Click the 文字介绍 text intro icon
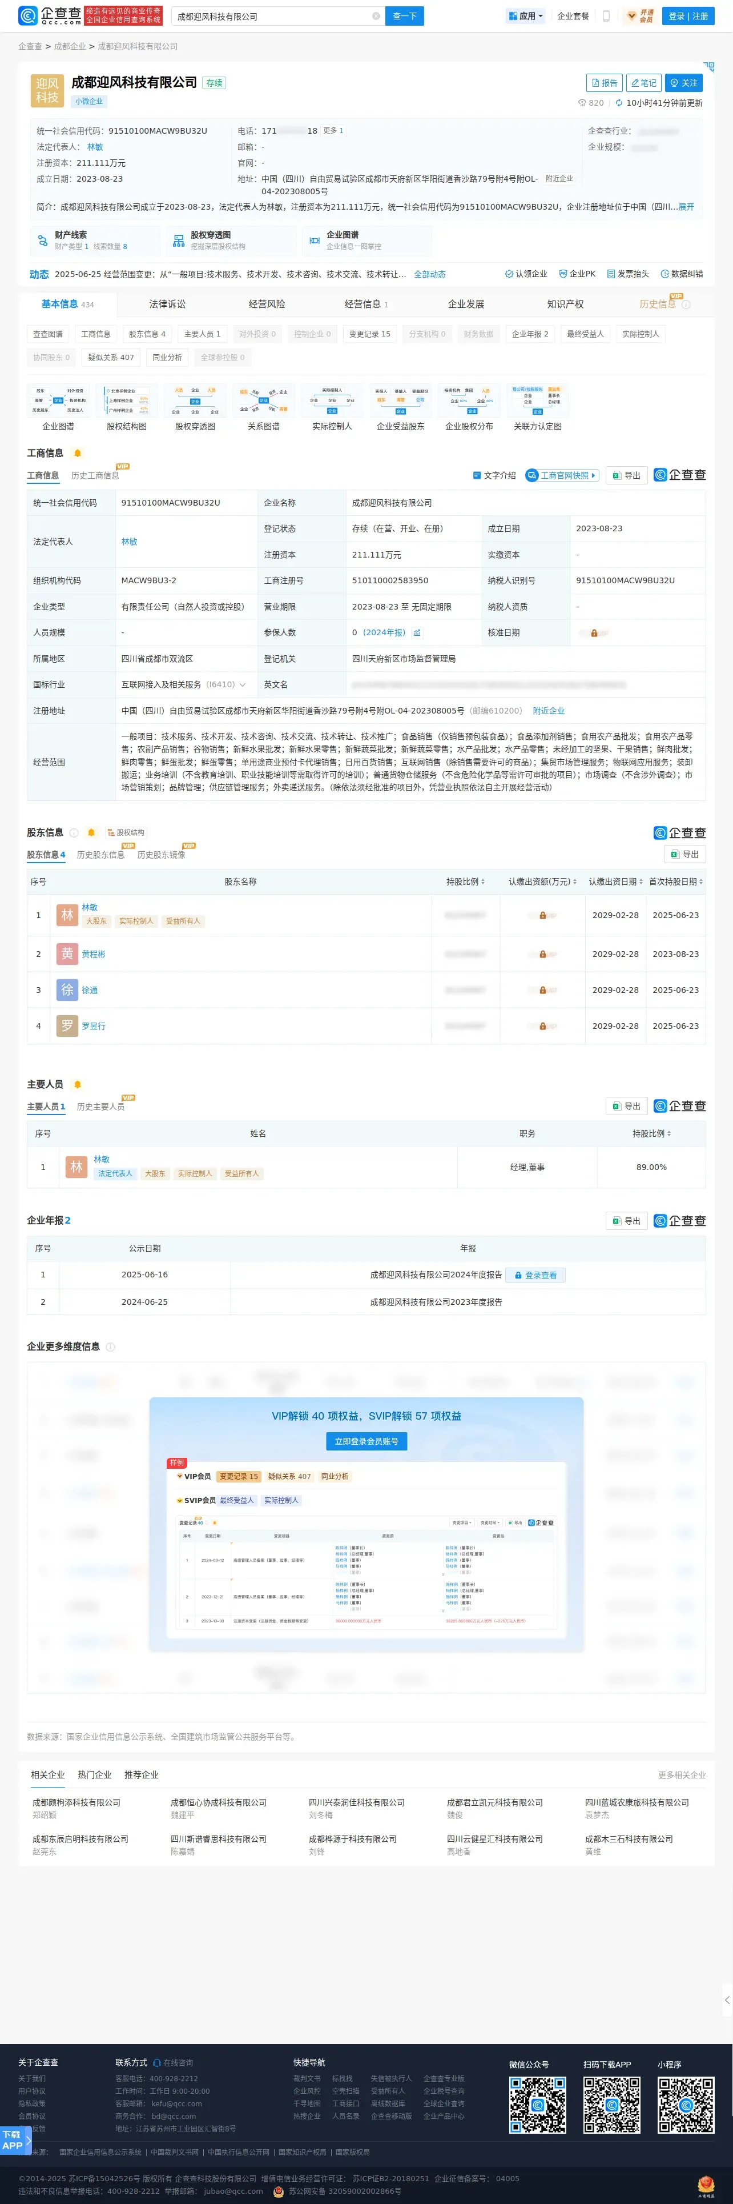 coord(494,476)
